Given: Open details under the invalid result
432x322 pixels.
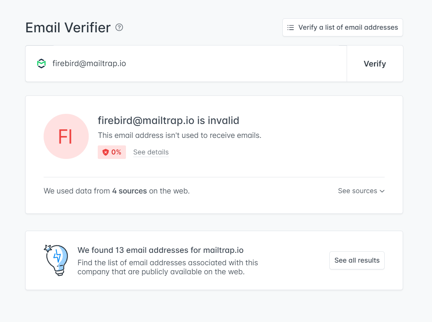Looking at the screenshot, I should (150, 152).
